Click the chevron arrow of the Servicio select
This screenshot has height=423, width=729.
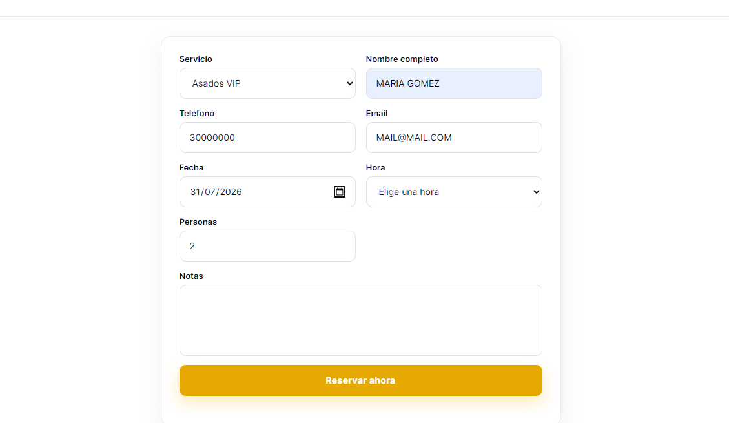[x=349, y=83]
